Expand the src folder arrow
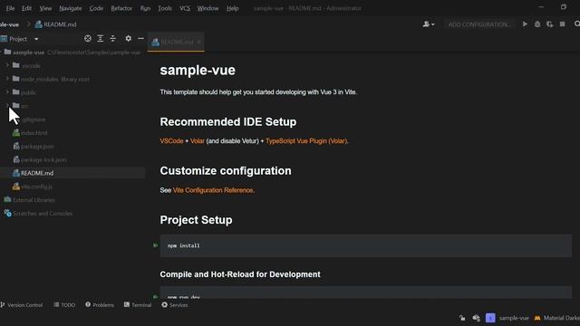The height and width of the screenshot is (326, 580). pyautogui.click(x=6, y=105)
